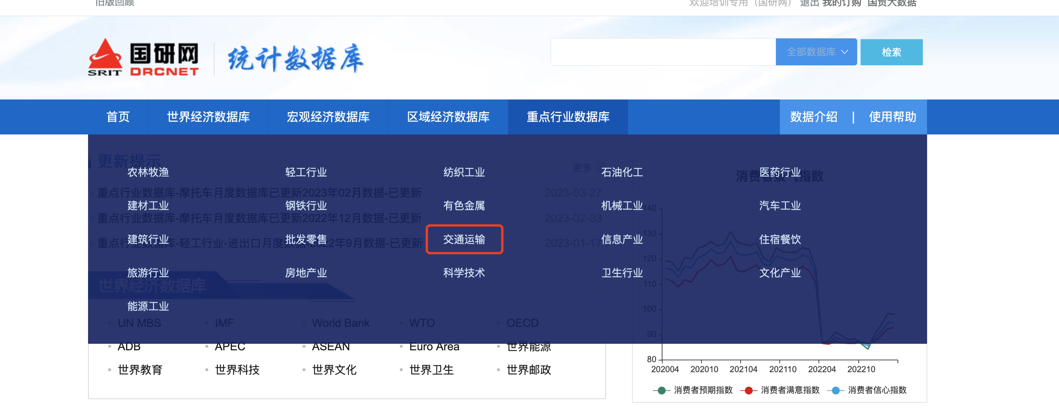Focus the search input field
Viewport: 1059px width, 411px height.
(663, 52)
